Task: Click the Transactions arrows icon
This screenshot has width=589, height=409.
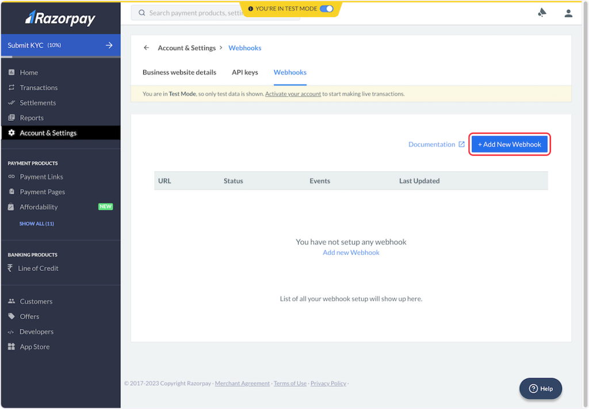Action: (x=12, y=87)
